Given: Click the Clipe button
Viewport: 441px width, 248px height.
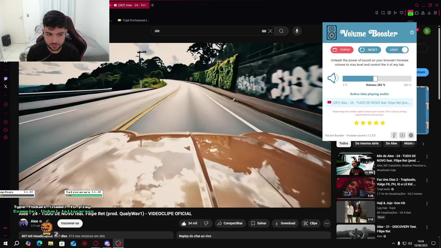Looking at the screenshot, I should click(x=310, y=223).
